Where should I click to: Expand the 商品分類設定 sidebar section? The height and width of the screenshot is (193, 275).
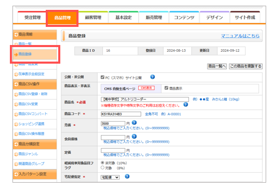[35, 144]
